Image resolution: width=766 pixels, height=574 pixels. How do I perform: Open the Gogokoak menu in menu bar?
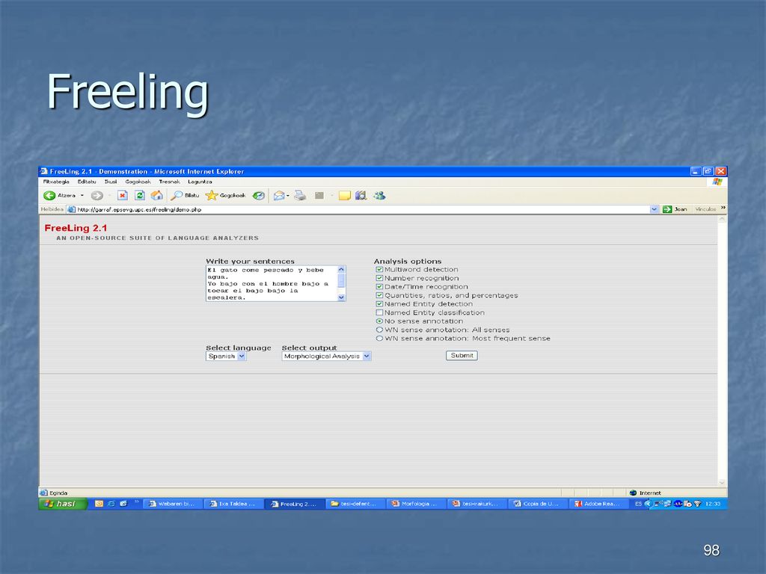pos(138,182)
